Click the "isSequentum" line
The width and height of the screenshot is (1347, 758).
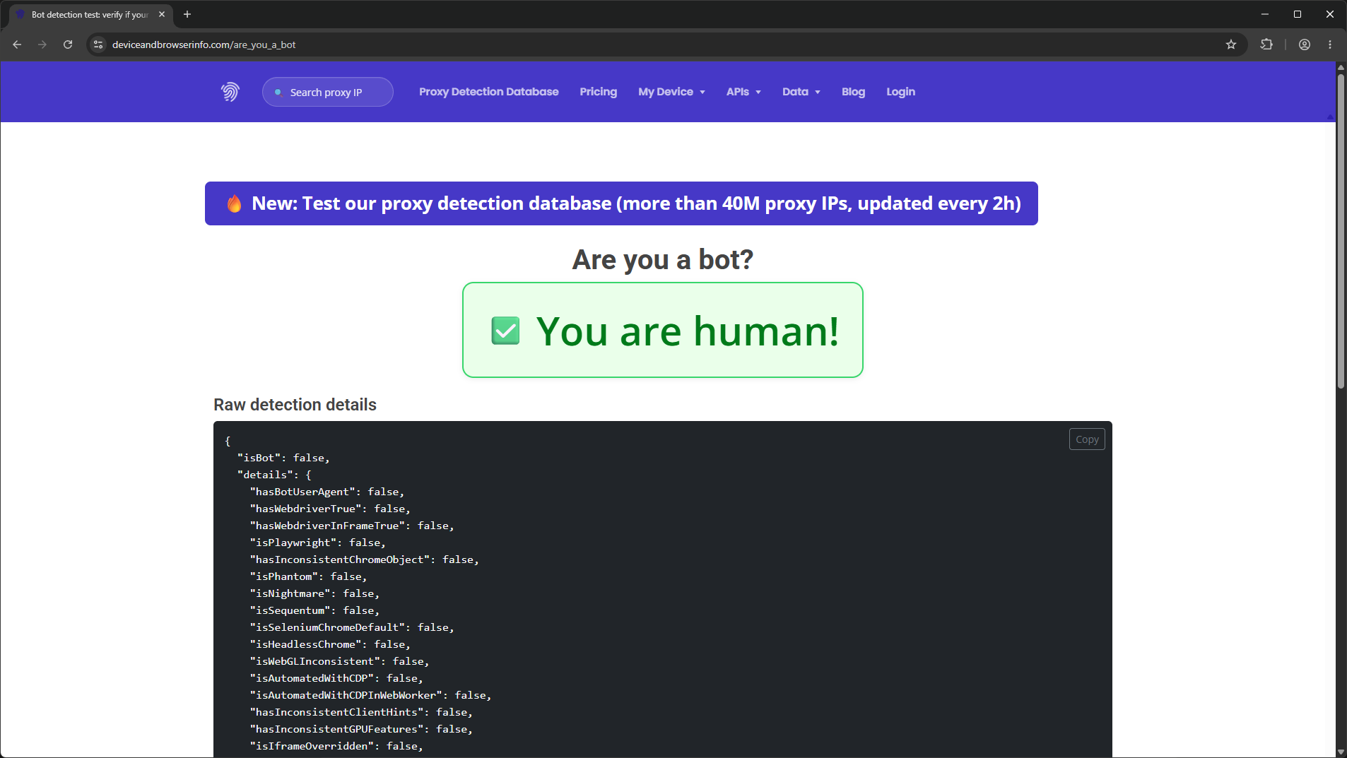[314, 610]
